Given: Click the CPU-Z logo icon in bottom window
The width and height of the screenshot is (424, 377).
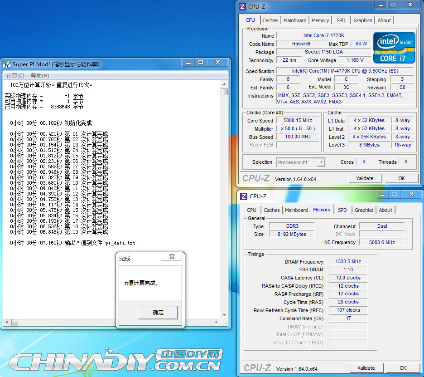Looking at the screenshot, I should (x=244, y=196).
